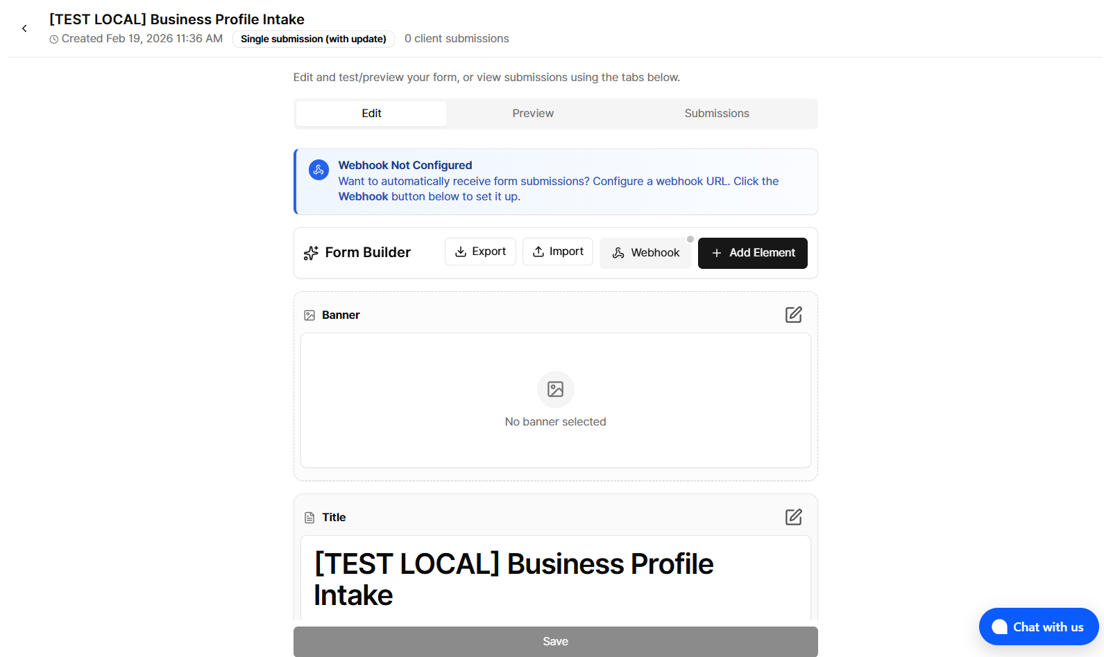The width and height of the screenshot is (1104, 657).
Task: Open the Banner edit pencil icon
Action: point(793,315)
